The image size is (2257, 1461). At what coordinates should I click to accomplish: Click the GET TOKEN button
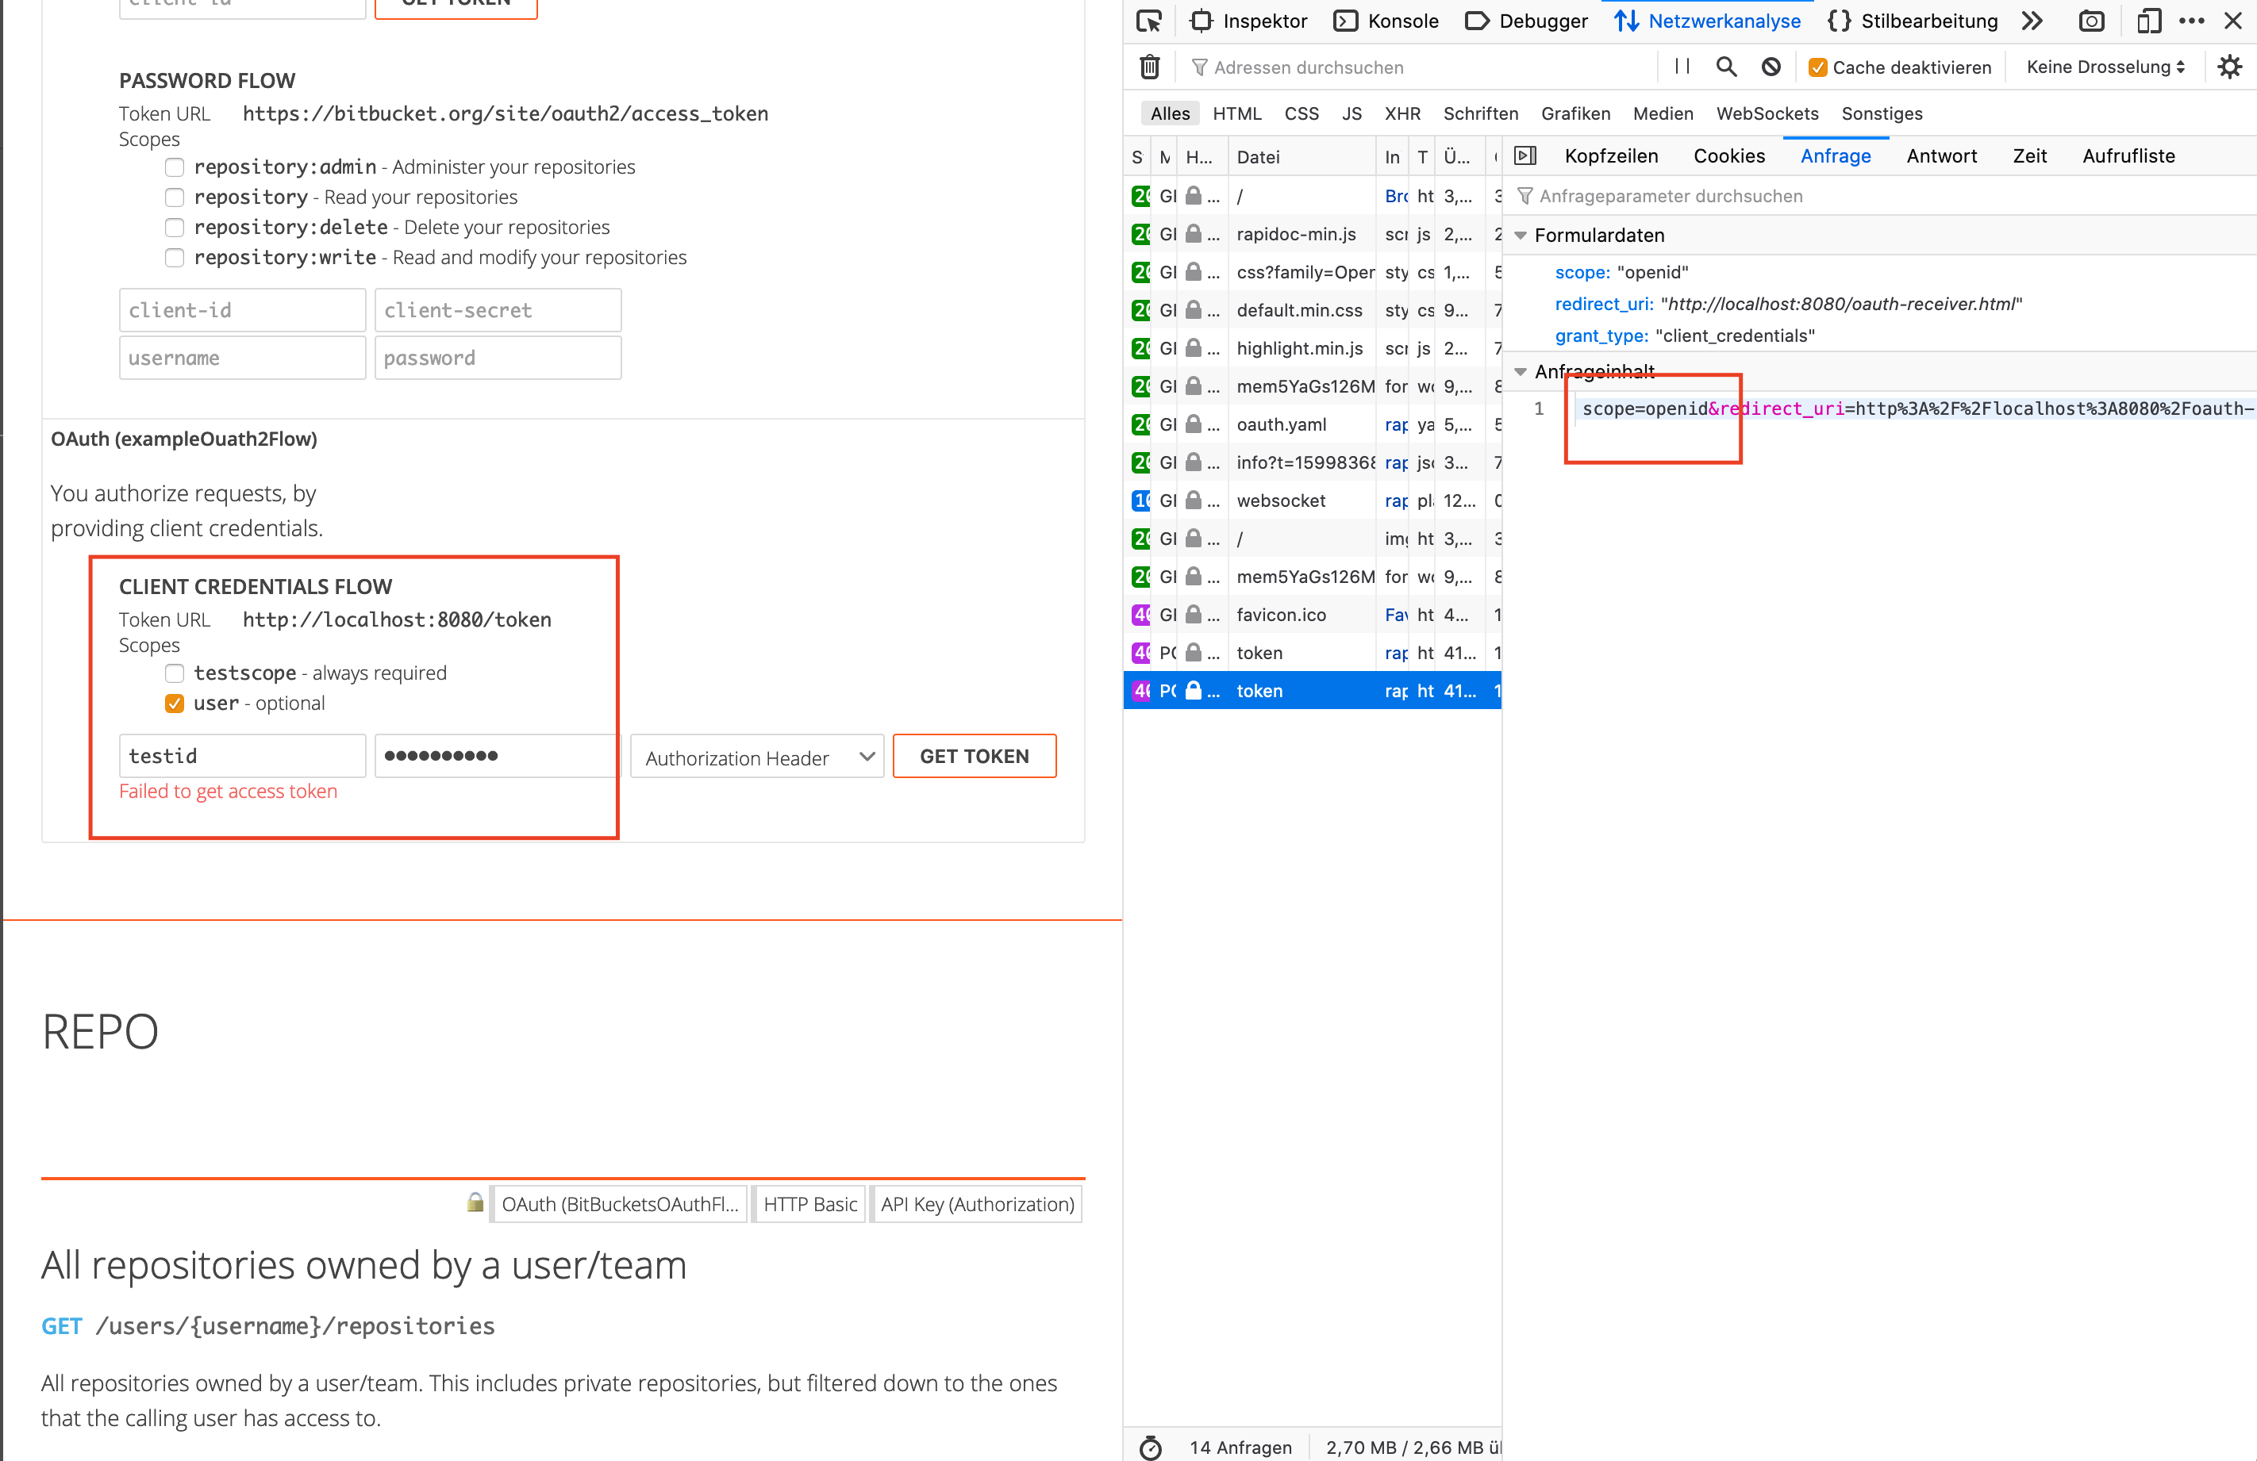974,756
